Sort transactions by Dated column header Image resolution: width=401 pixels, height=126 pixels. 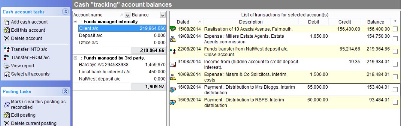click(183, 22)
